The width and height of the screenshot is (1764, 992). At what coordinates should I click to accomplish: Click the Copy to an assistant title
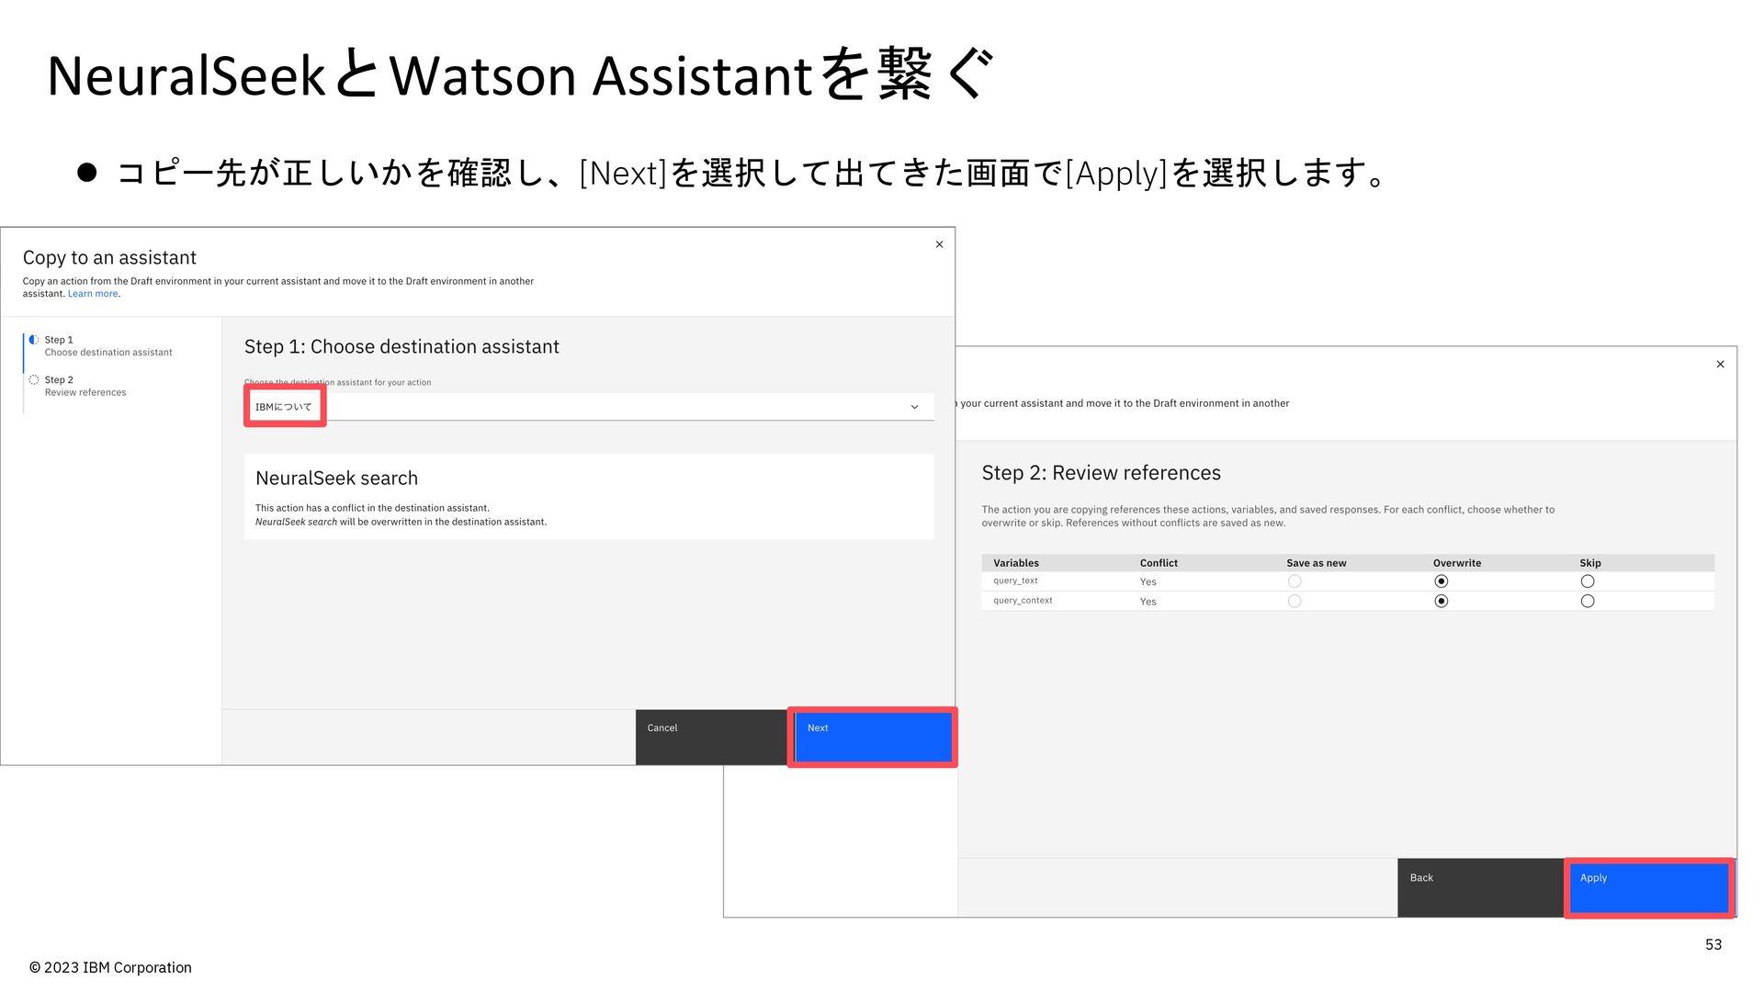[109, 258]
